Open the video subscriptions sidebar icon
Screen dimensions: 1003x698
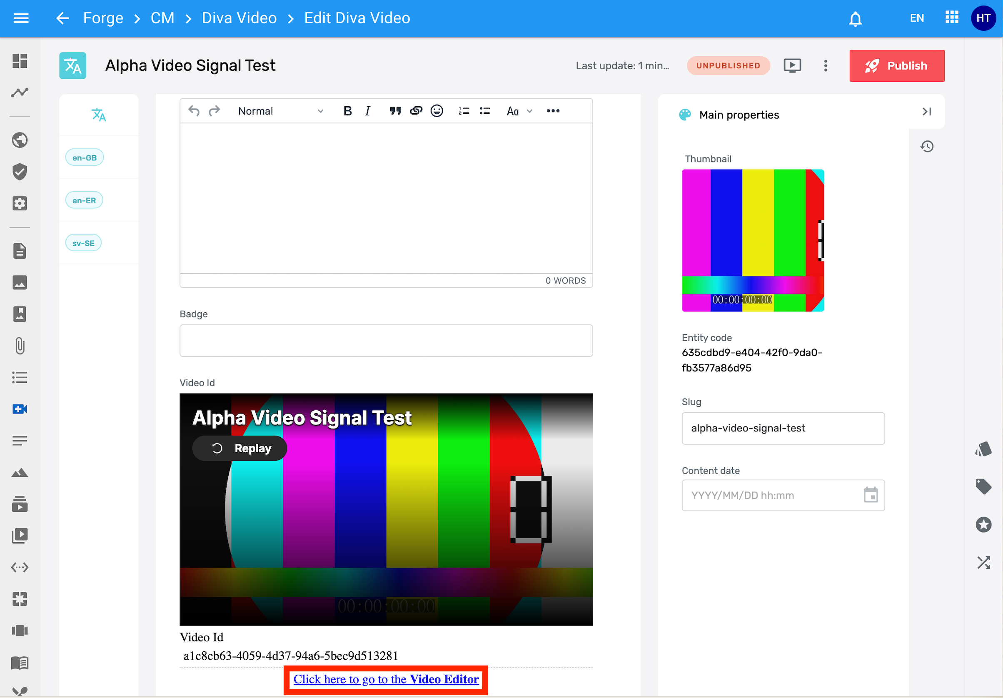point(20,504)
